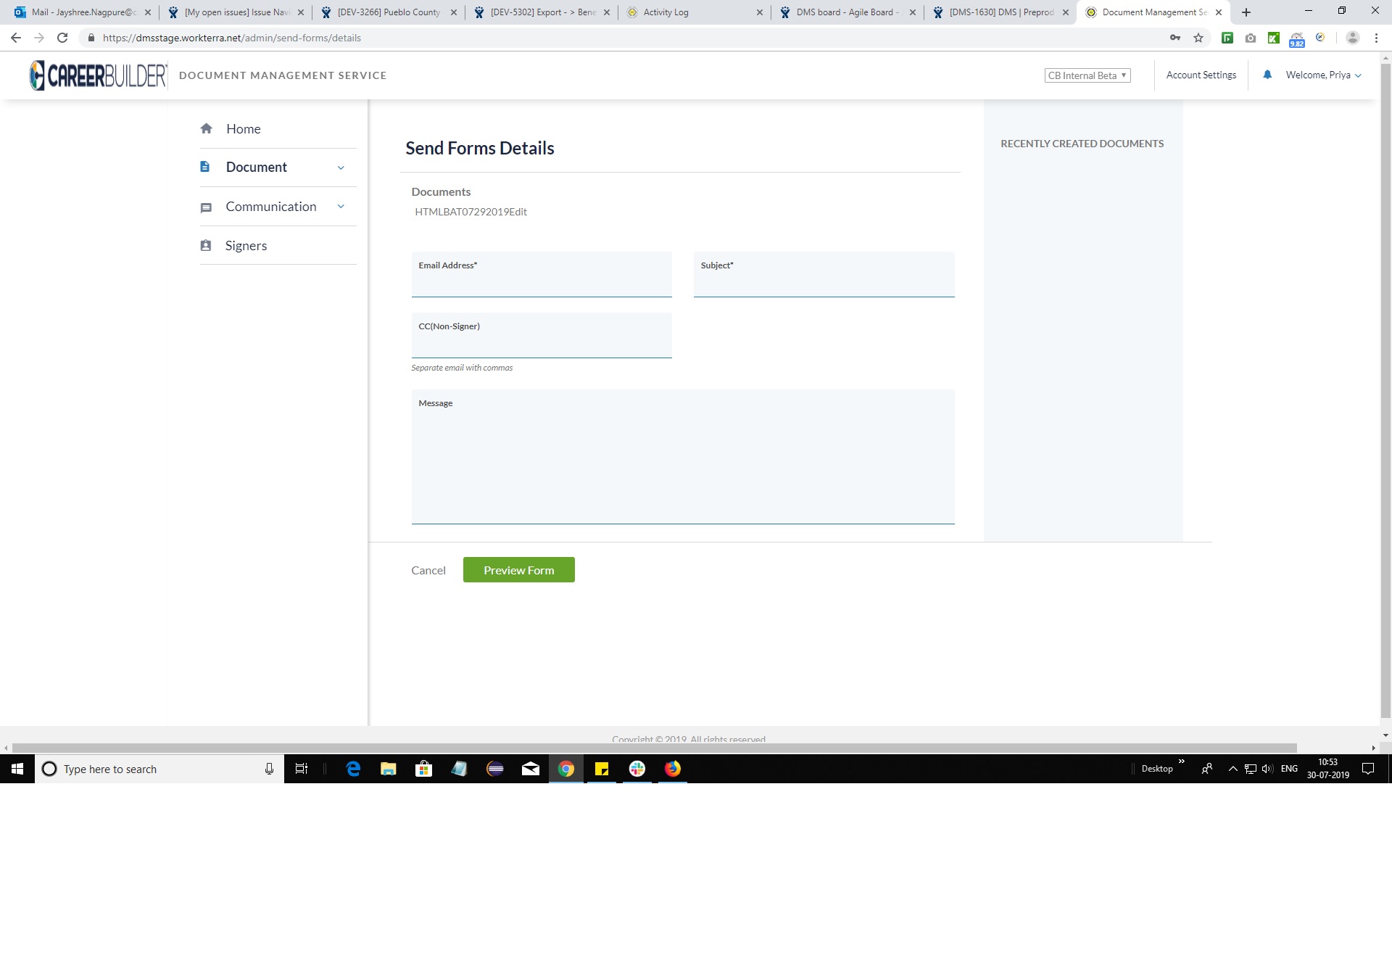
Task: Open Account Settings
Action: coord(1201,75)
